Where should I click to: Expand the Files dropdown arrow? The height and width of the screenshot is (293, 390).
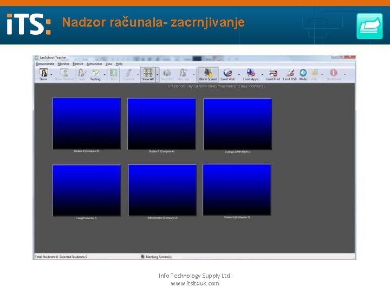(x=322, y=74)
